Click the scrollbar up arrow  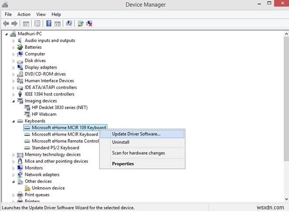point(286,34)
